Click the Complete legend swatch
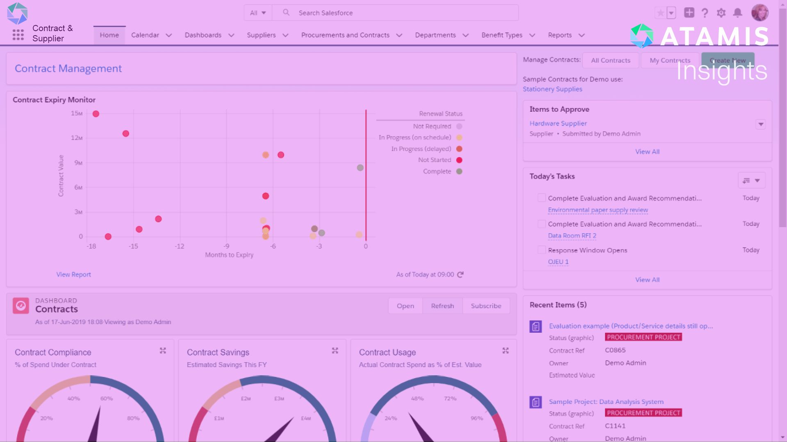The image size is (787, 442). tap(459, 171)
